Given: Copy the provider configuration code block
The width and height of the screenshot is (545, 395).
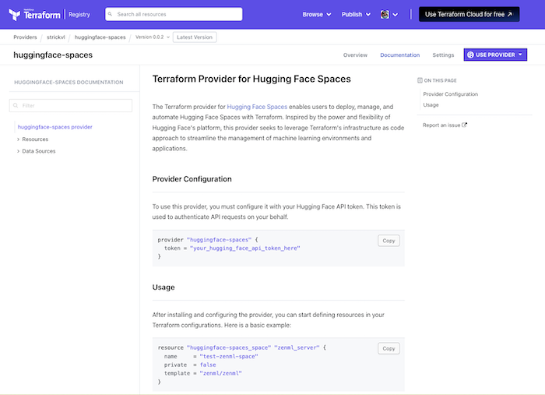Looking at the screenshot, I should pos(389,241).
